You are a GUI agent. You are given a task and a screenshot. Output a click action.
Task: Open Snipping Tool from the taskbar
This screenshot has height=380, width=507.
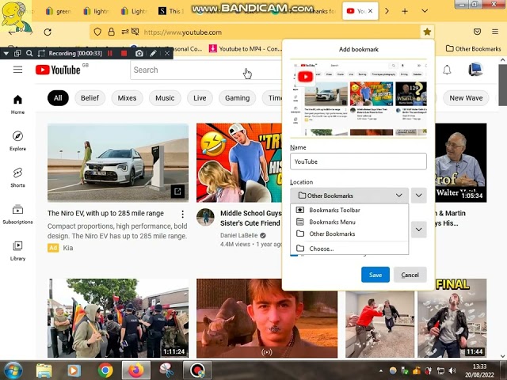[x=166, y=370]
